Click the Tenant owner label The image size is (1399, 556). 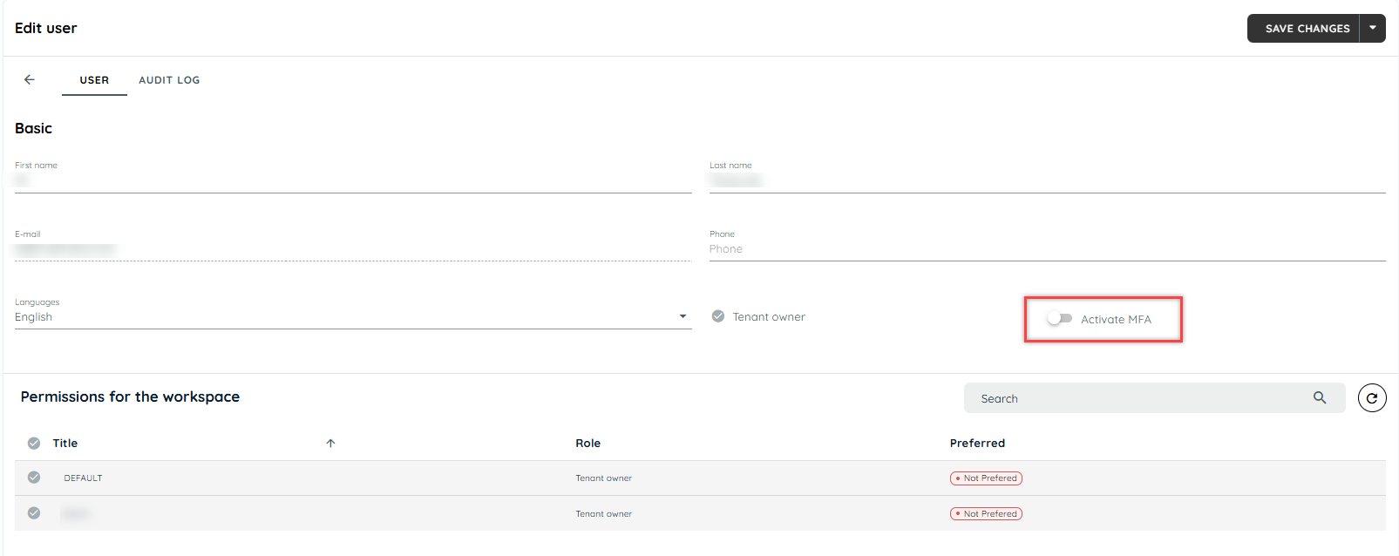769,316
